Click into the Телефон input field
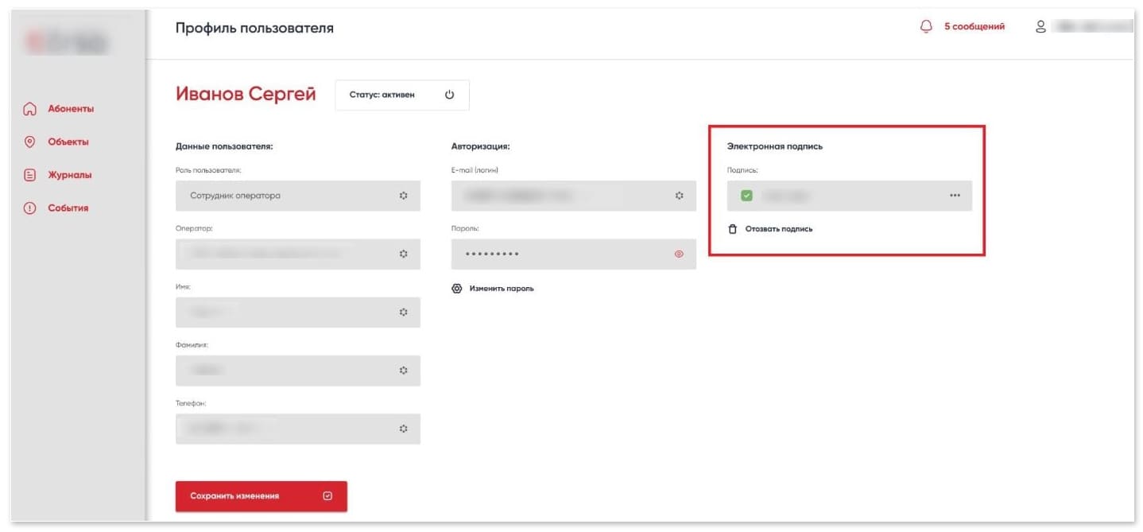Screen dimensions: 1143x532 pyautogui.click(x=286, y=429)
